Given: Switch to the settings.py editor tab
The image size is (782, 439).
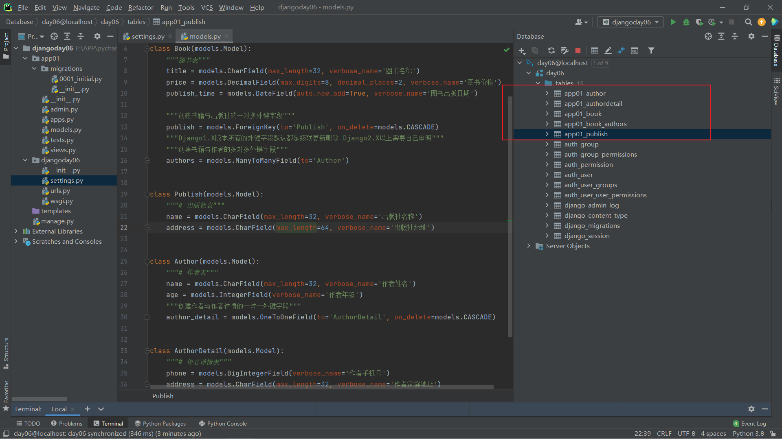Looking at the screenshot, I should [x=147, y=36].
